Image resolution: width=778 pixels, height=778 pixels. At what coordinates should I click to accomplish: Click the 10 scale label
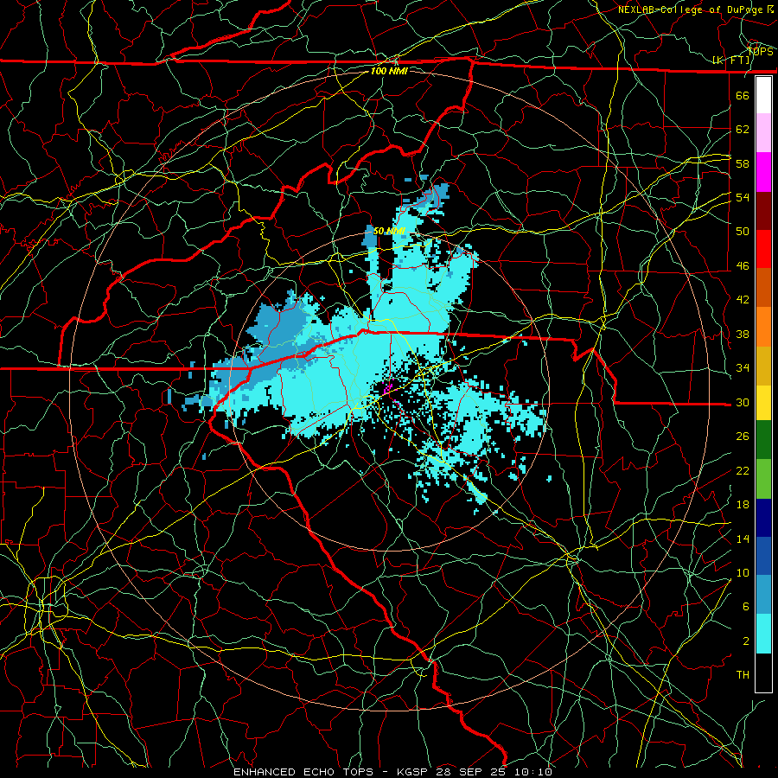pyautogui.click(x=743, y=572)
